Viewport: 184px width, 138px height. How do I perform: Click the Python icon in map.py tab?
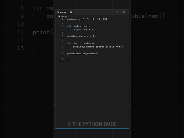pyautogui.click(x=58, y=12)
